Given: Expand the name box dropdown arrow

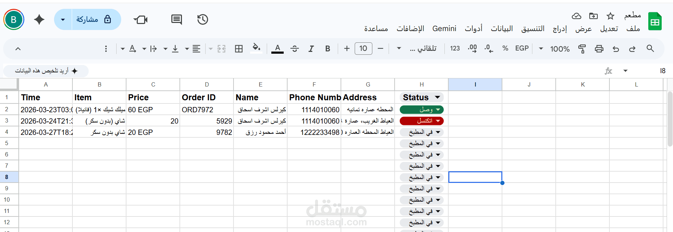Looking at the screenshot, I should pyautogui.click(x=625, y=71).
